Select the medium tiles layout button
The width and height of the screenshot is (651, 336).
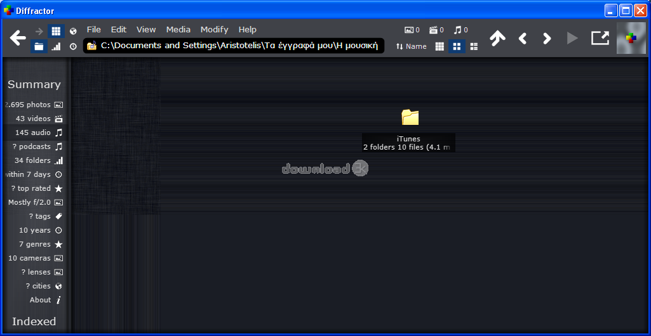pyautogui.click(x=457, y=46)
